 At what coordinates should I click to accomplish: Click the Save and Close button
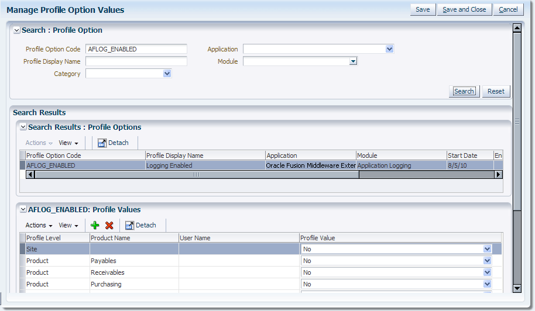click(464, 9)
